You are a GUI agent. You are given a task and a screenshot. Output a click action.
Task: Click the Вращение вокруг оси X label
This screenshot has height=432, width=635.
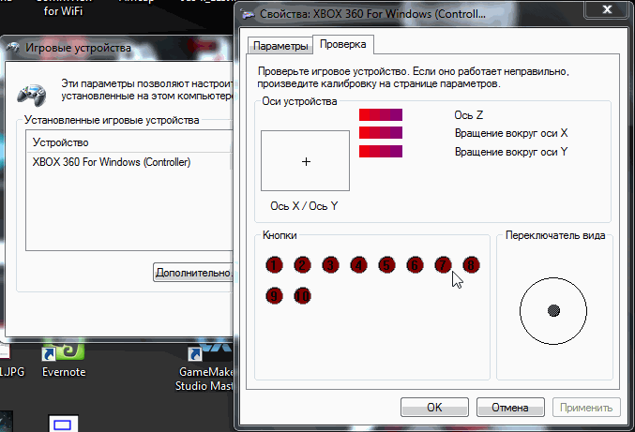pyautogui.click(x=511, y=133)
